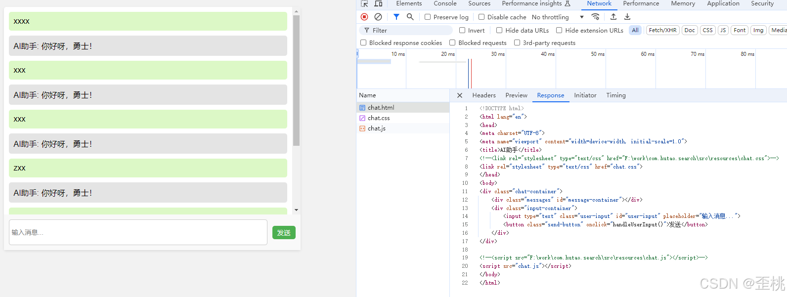Image resolution: width=787 pixels, height=297 pixels.
Task: Filter requests by Font type
Action: 740,30
